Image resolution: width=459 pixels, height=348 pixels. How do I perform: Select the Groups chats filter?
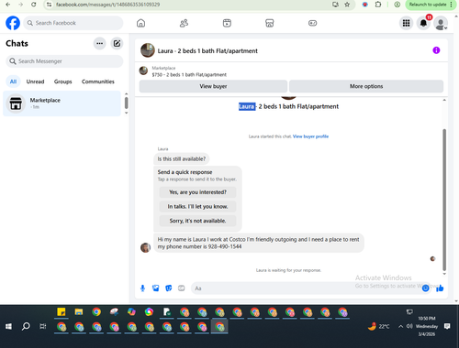(62, 82)
